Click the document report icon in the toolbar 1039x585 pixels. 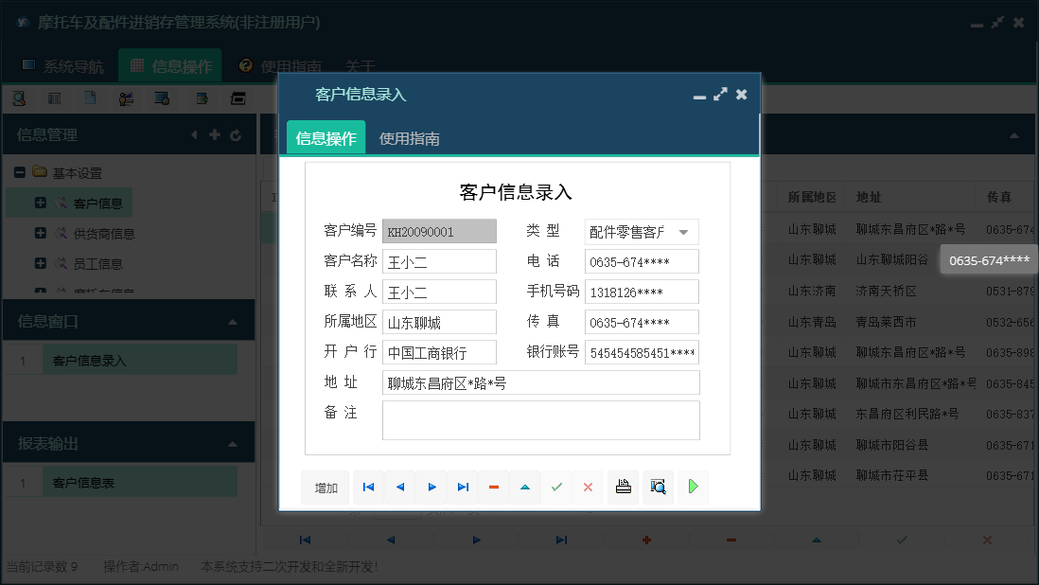(91, 97)
